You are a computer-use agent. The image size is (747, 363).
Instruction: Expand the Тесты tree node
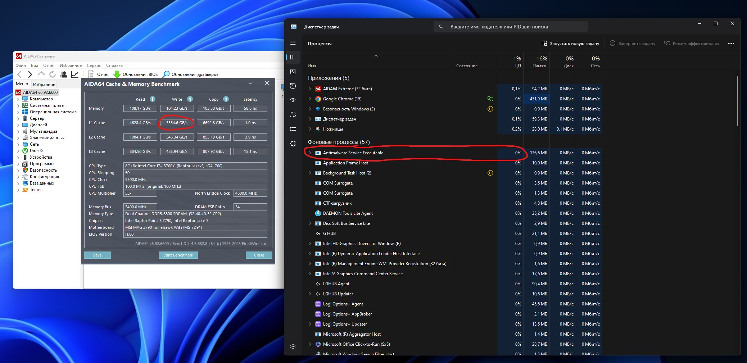click(18, 190)
